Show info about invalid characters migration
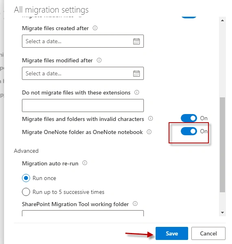 pos(150,119)
